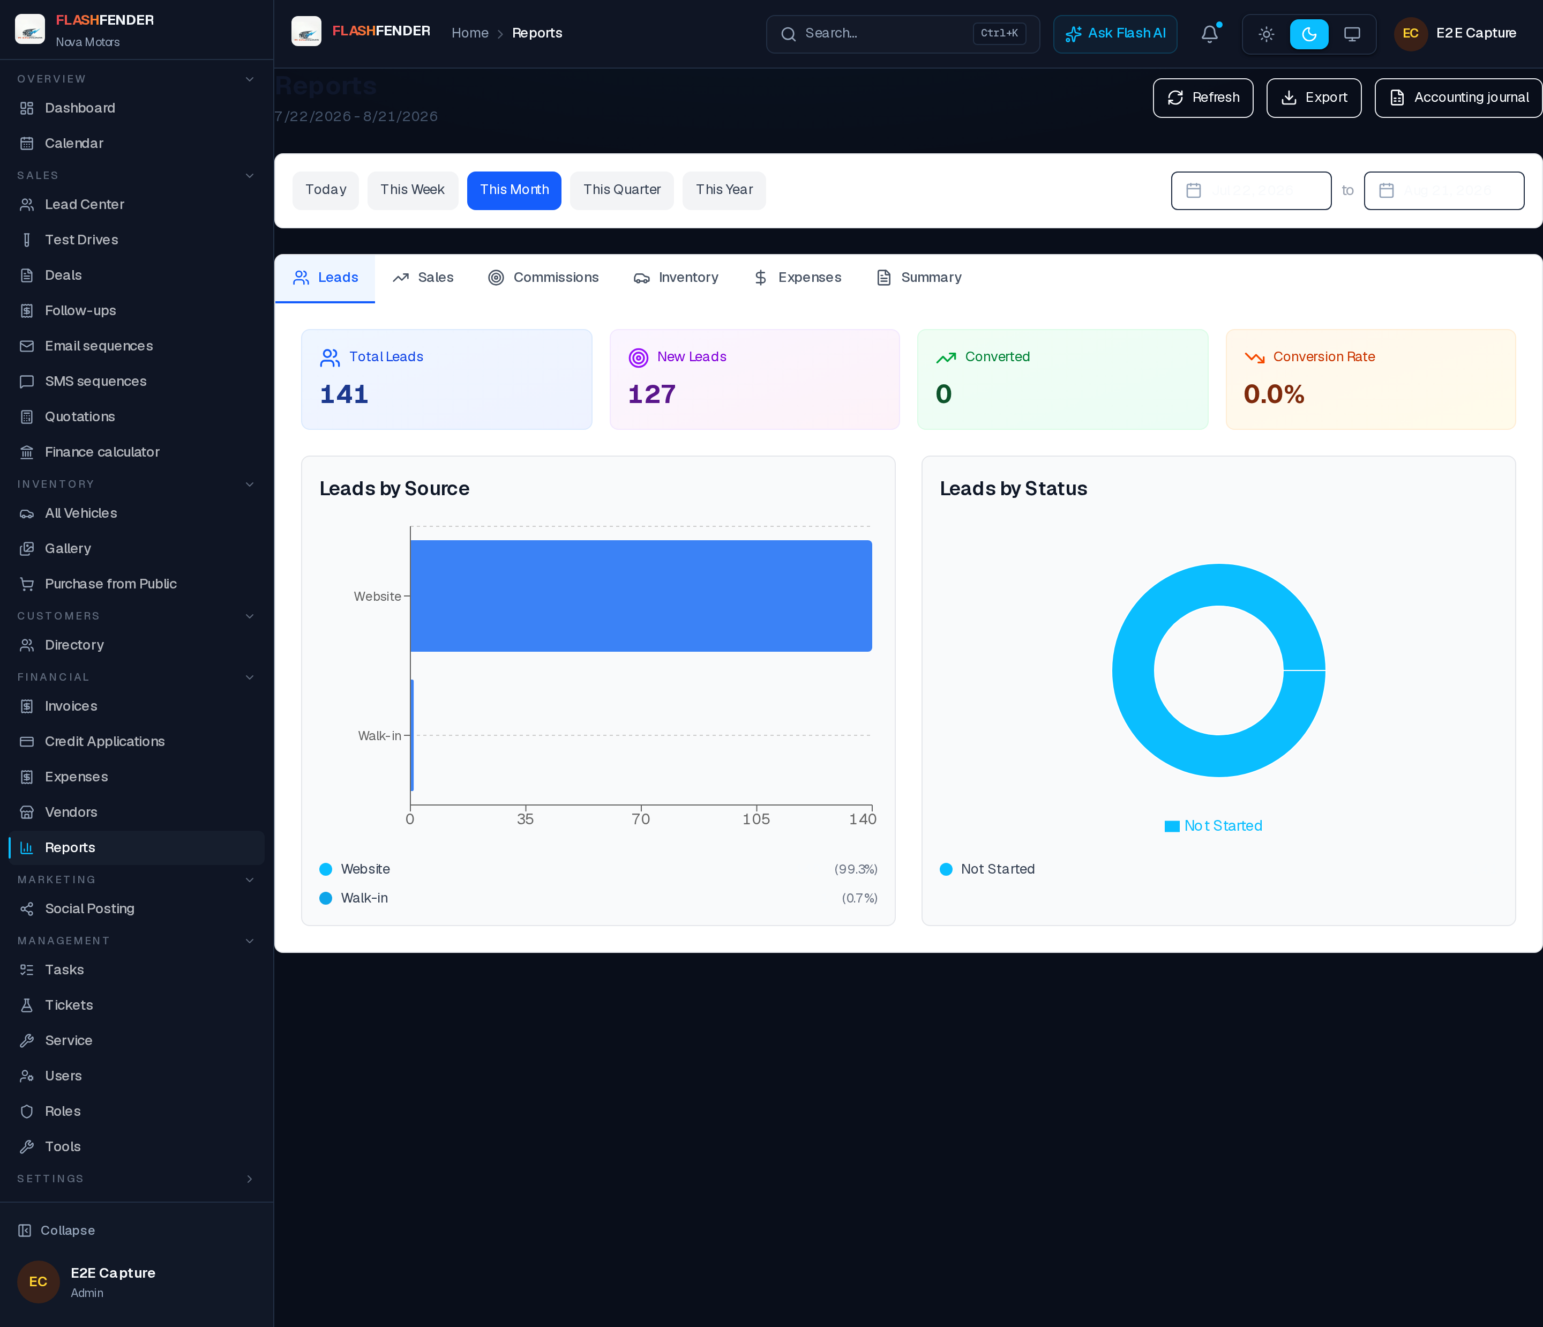Collapse the Financial sidebar section
The width and height of the screenshot is (1543, 1327).
[x=250, y=677]
